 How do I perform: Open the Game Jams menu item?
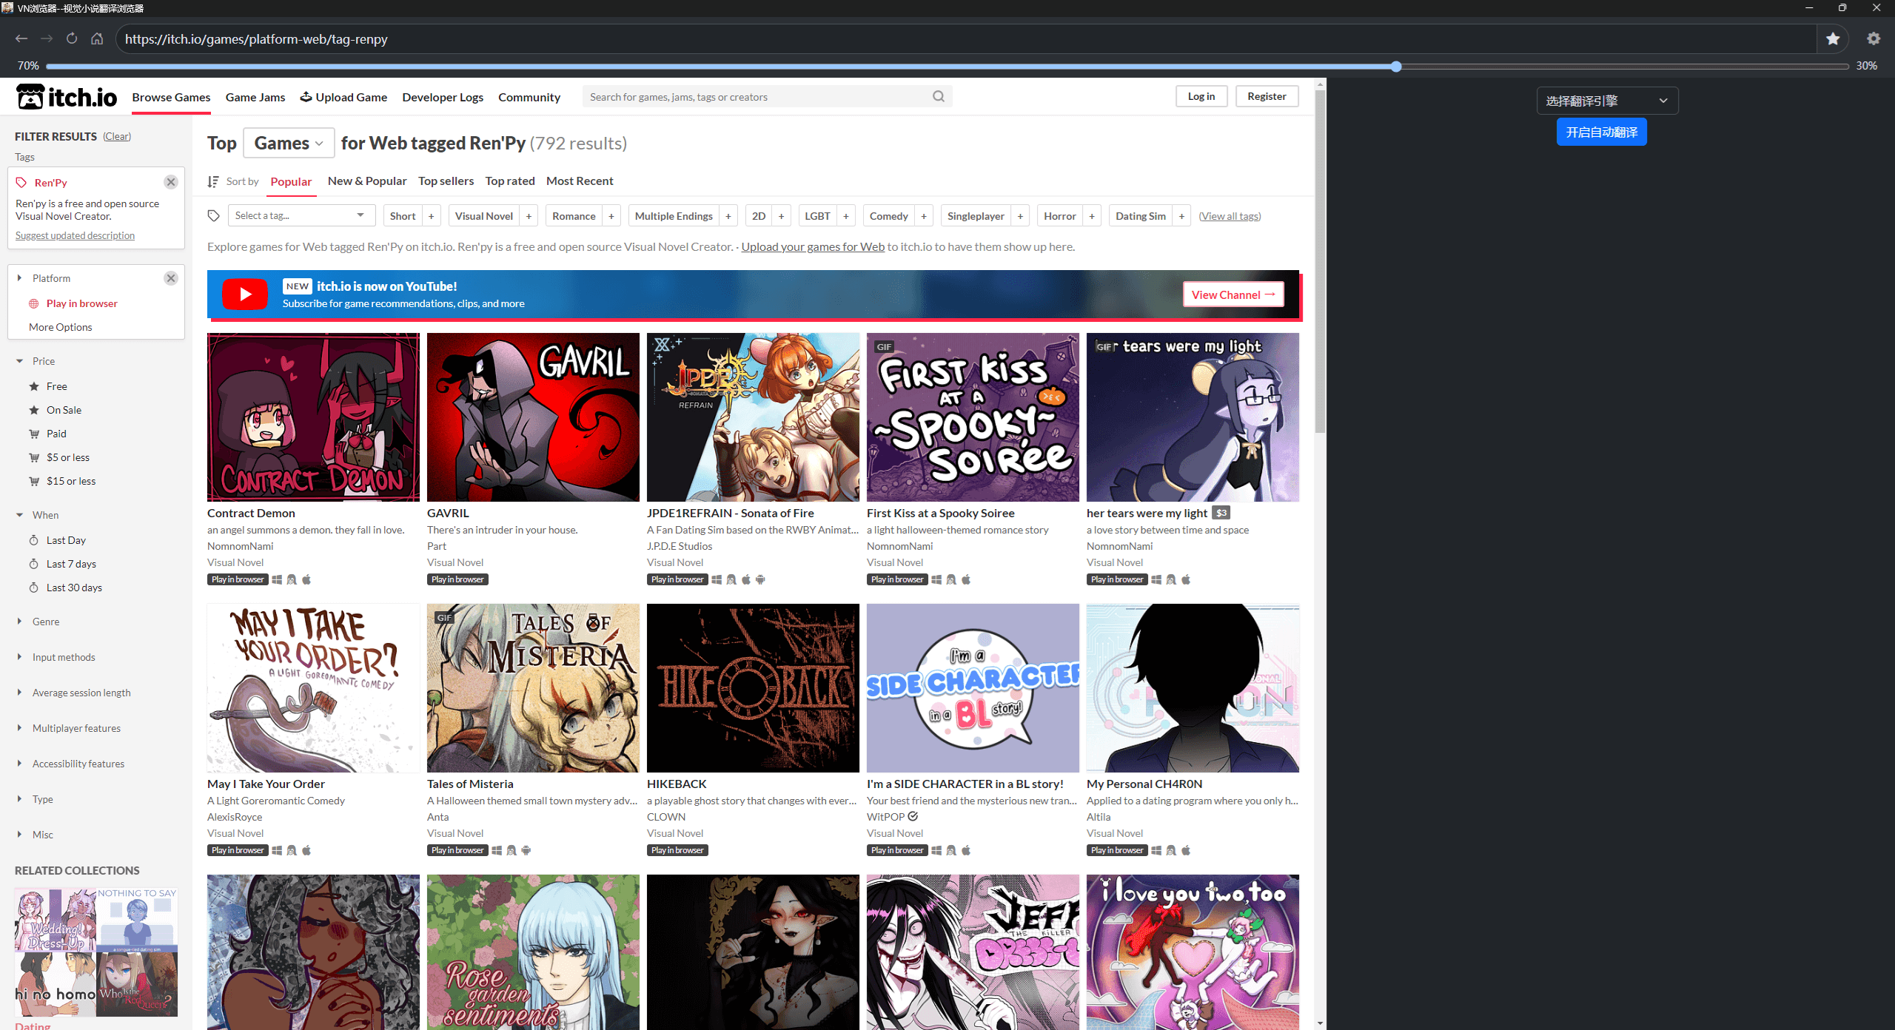[x=255, y=97]
